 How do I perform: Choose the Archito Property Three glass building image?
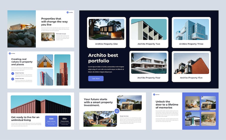(x=191, y=29)
